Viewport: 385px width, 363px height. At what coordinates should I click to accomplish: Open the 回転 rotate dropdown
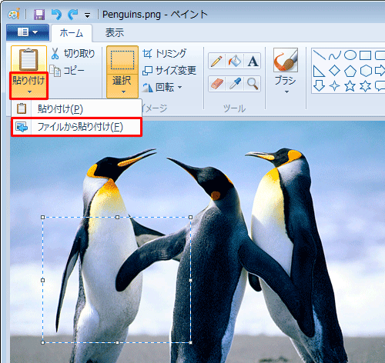point(162,87)
